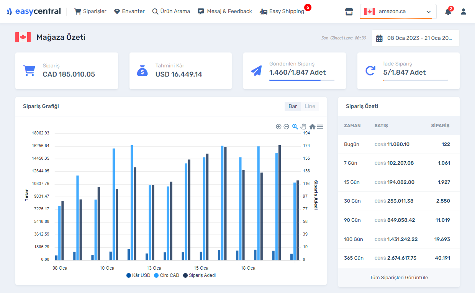This screenshot has width=475, height=293.
Task: Open the Siparişler menu
Action: click(90, 11)
